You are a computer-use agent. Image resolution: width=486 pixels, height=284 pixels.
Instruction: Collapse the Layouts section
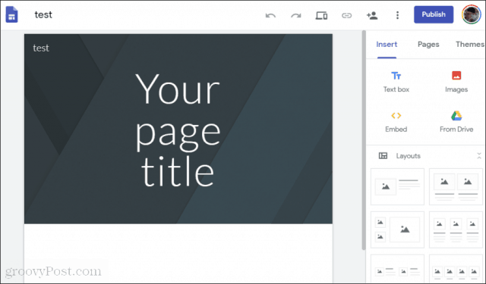[x=479, y=156]
